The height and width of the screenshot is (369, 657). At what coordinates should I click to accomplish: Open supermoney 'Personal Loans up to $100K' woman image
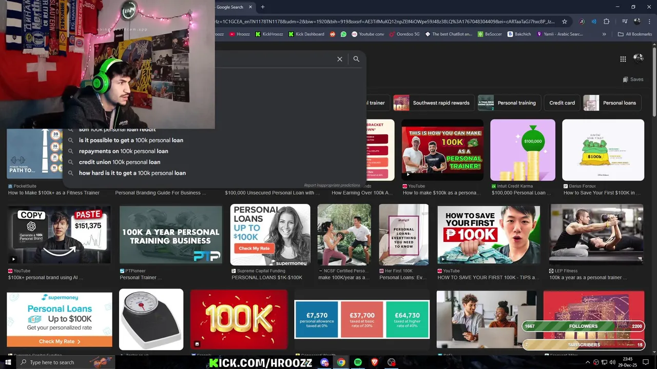pyautogui.click(x=270, y=235)
